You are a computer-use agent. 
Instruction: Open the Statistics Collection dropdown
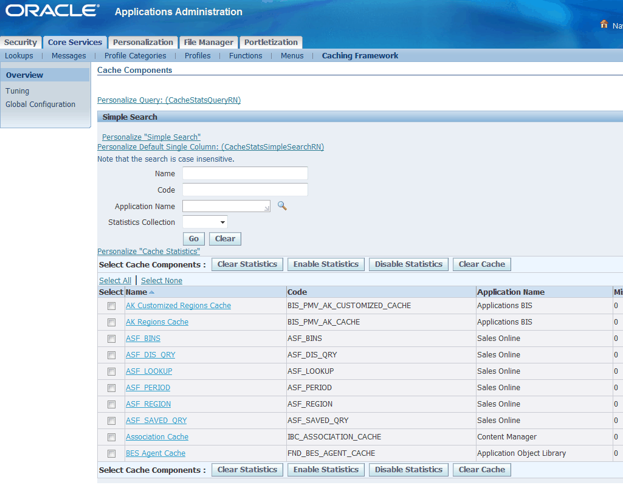[x=205, y=222]
